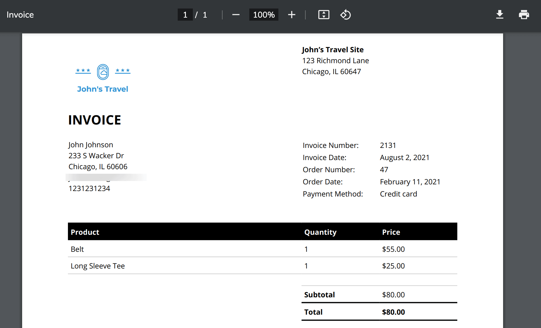Select the Invoice Number value 2131
Image resolution: width=541 pixels, height=328 pixels.
pyautogui.click(x=388, y=145)
